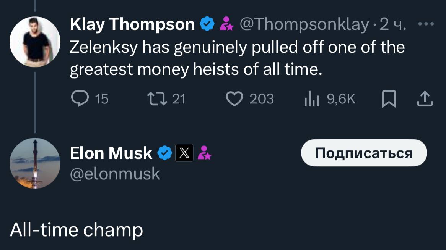
Task: Click the purple subscriber icon beside Elon Musk
Action: coord(205,153)
